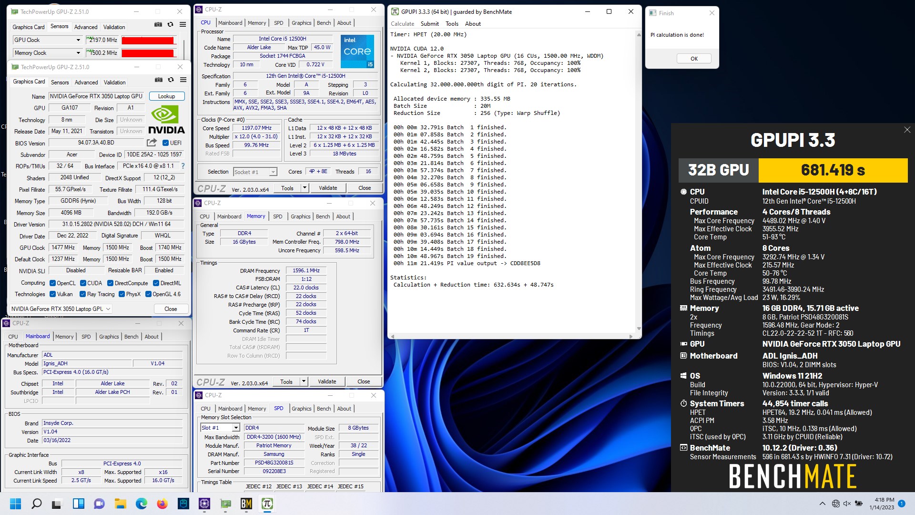Image resolution: width=915 pixels, height=515 pixels.
Task: Toggle the Vulkan checkbox
Action: (53, 294)
